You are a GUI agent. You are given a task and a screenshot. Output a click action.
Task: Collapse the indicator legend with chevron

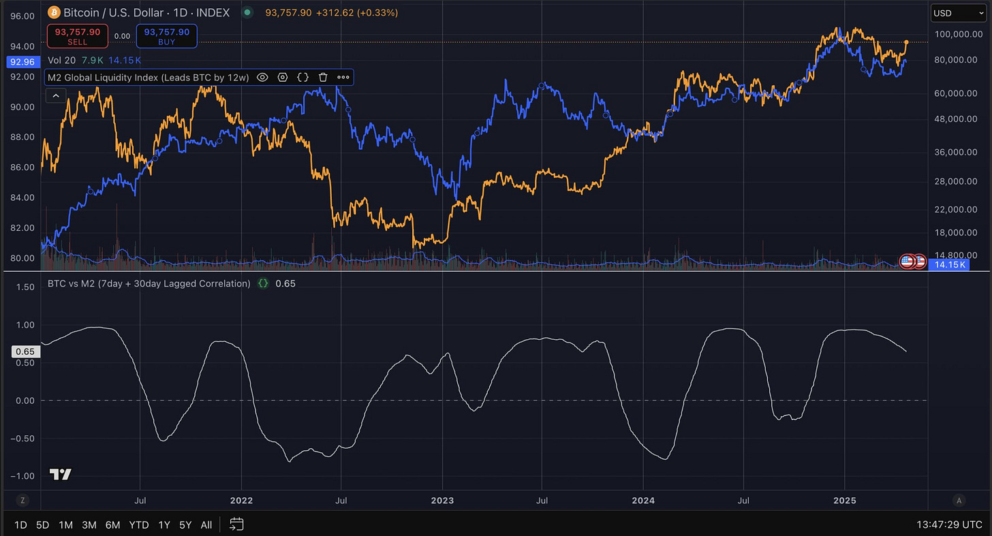click(x=55, y=96)
